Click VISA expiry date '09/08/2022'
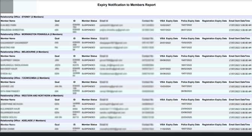The image size is (252, 136). point(165,60)
